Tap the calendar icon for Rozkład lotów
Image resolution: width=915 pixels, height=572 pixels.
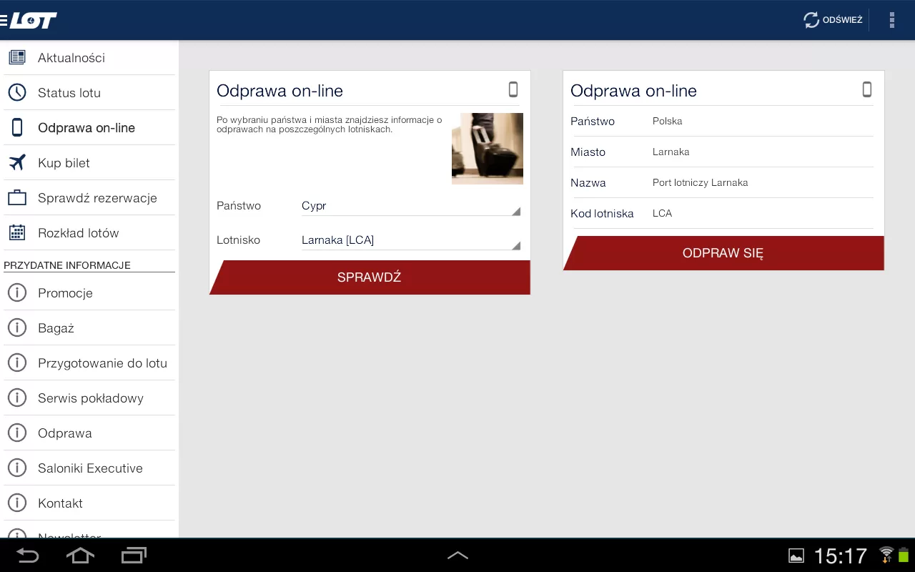(x=17, y=233)
